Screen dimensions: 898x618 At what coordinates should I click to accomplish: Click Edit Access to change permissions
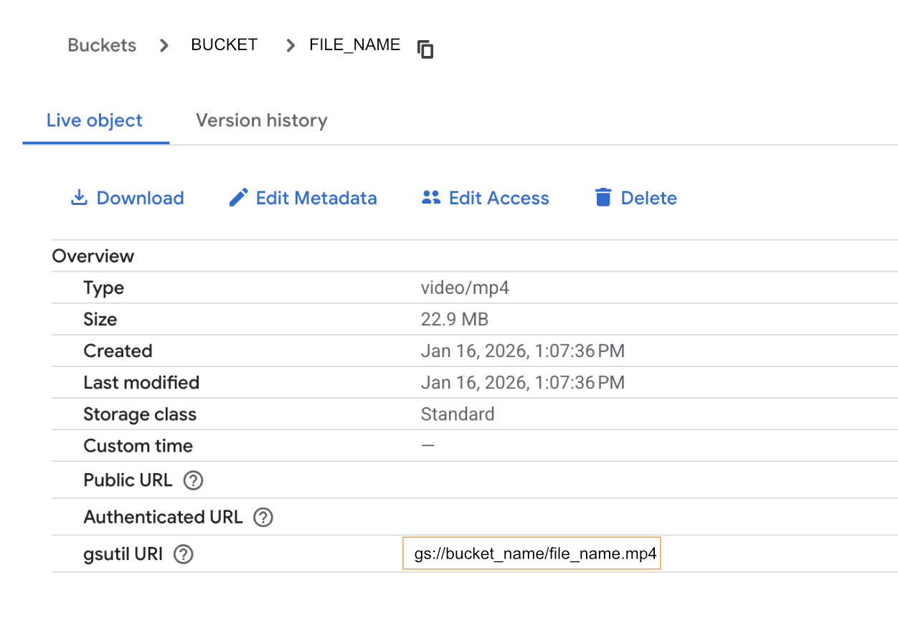(498, 197)
